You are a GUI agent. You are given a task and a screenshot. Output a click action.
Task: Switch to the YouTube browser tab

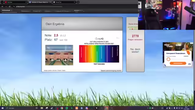pos(16,2)
